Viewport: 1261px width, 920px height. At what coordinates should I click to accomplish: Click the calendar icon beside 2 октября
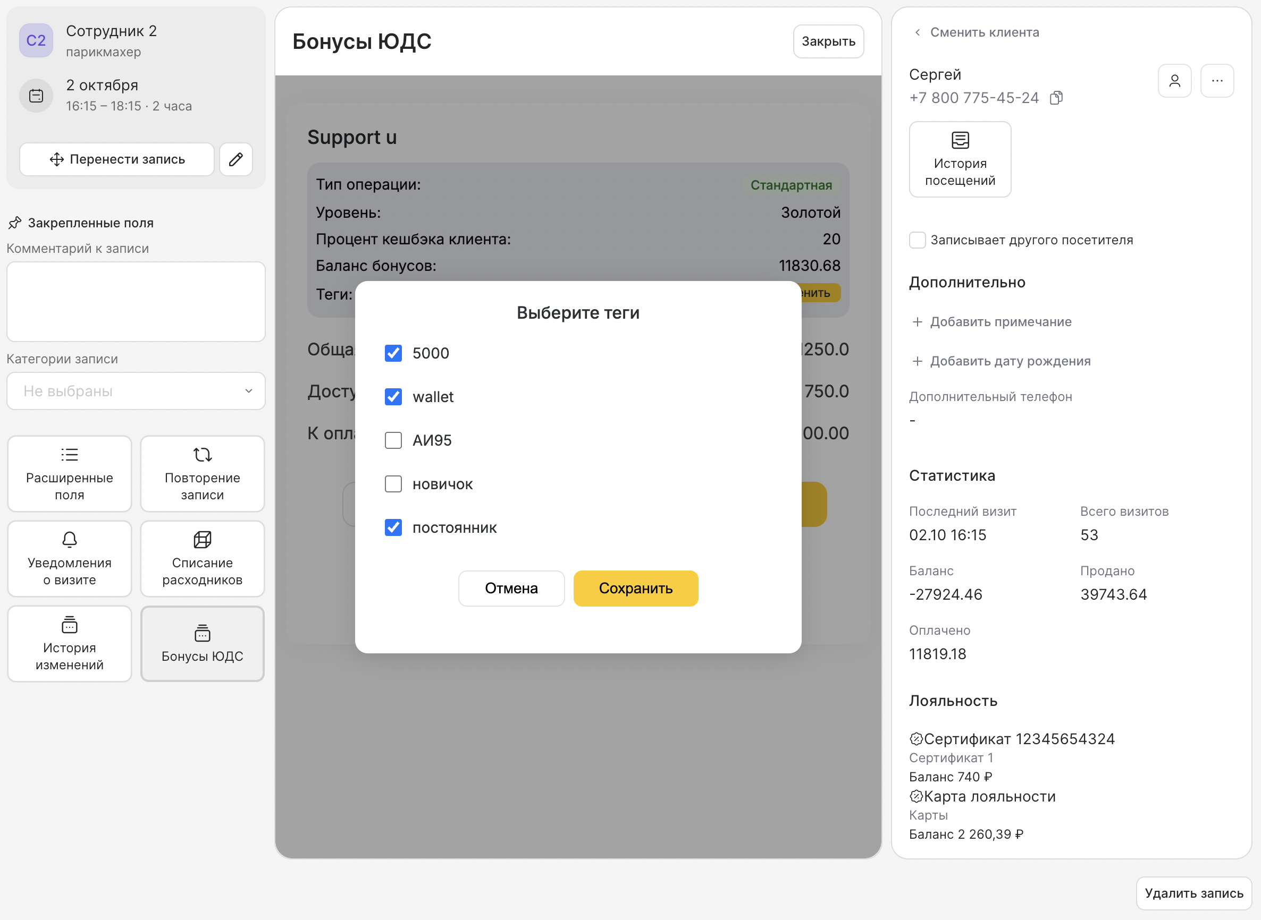36,96
